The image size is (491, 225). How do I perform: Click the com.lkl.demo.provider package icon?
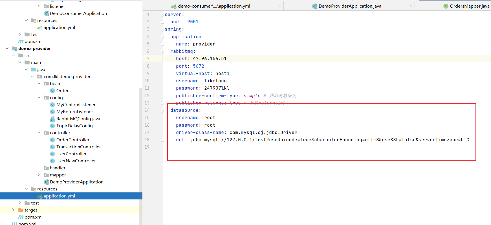click(40, 77)
